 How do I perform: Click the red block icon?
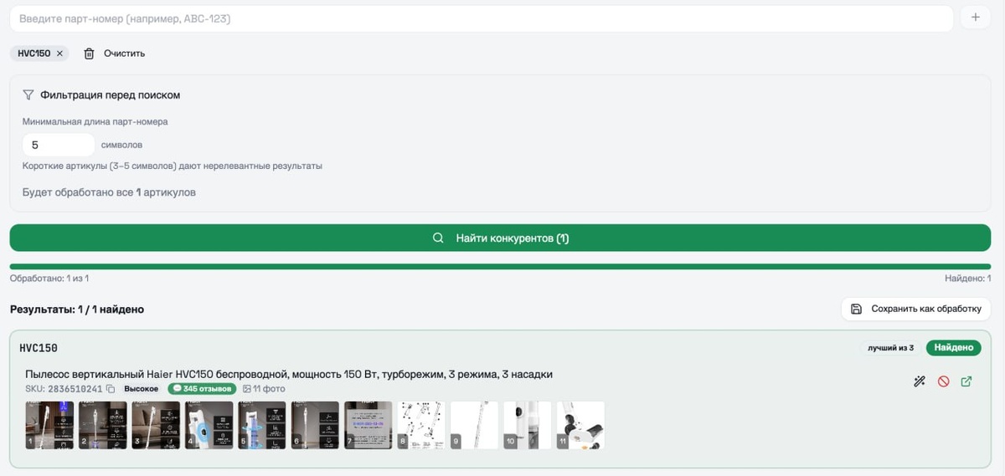point(943,381)
